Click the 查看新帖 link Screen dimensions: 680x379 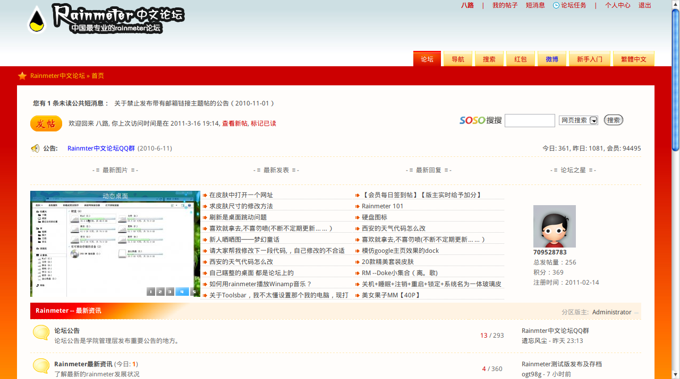(234, 124)
